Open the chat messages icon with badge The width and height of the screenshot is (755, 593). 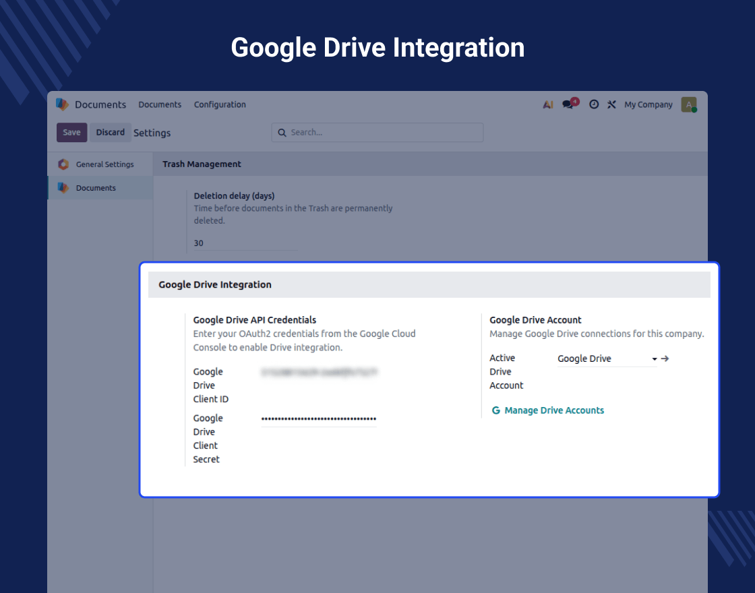(x=570, y=104)
